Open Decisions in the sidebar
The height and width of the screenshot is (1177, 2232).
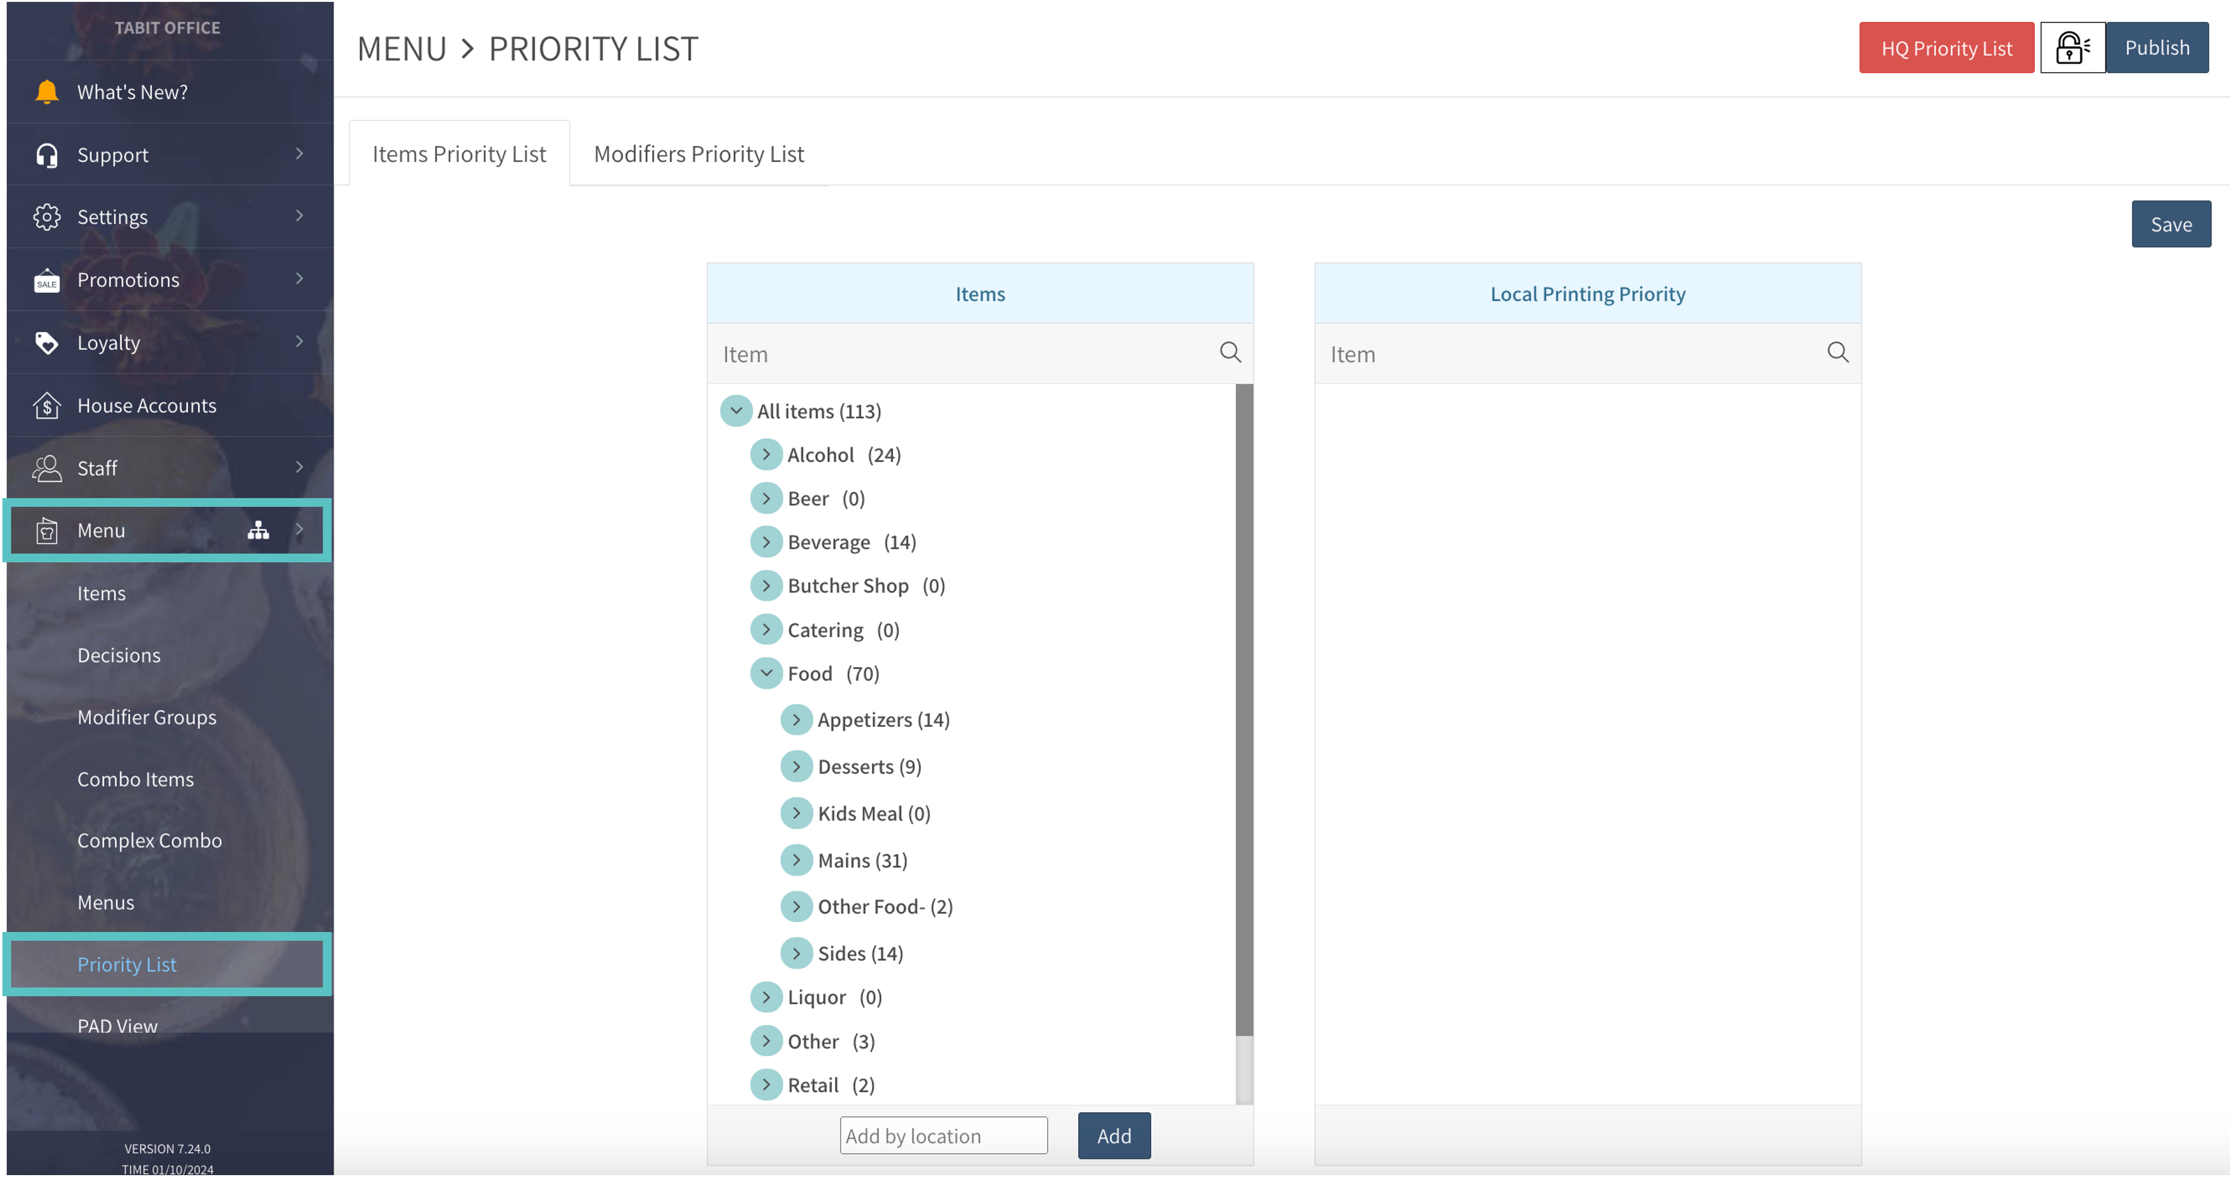[x=118, y=655]
